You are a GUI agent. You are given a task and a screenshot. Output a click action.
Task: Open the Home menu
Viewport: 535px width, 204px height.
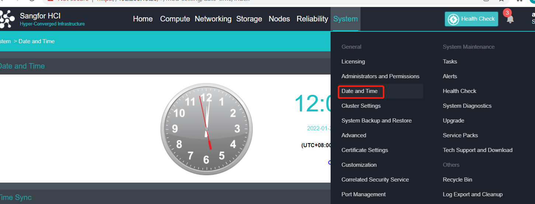[x=143, y=19]
